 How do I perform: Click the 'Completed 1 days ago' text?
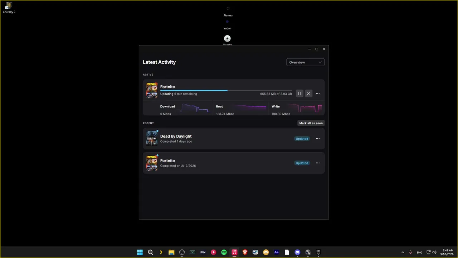(x=176, y=142)
